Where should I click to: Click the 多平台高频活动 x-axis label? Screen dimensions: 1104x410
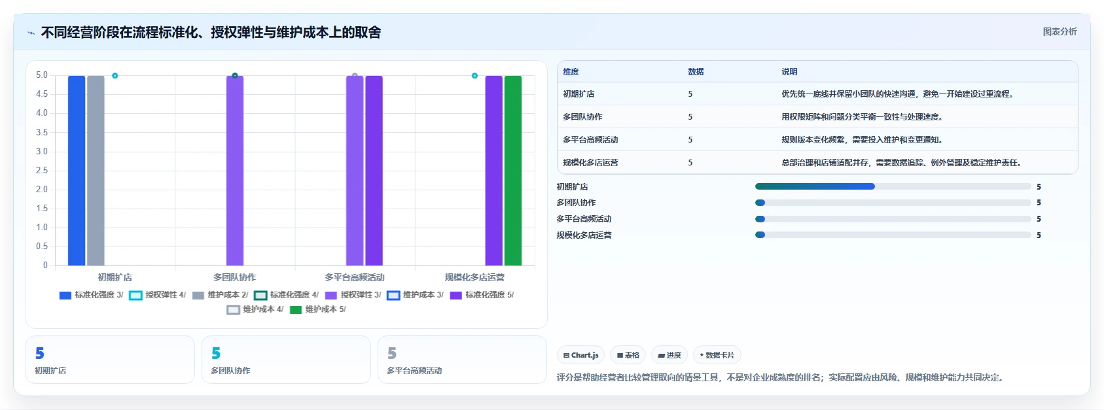point(355,277)
